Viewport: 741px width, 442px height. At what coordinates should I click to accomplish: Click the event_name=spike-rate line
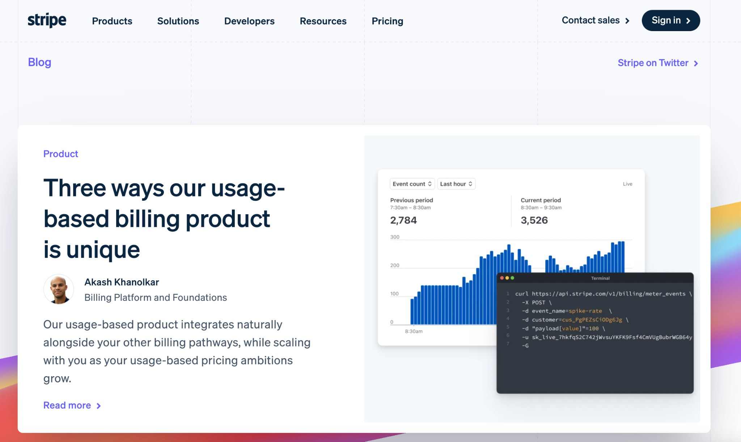[x=567, y=311]
